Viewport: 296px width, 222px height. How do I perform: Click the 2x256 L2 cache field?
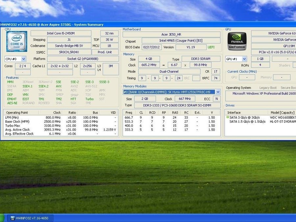(x=87, y=66)
